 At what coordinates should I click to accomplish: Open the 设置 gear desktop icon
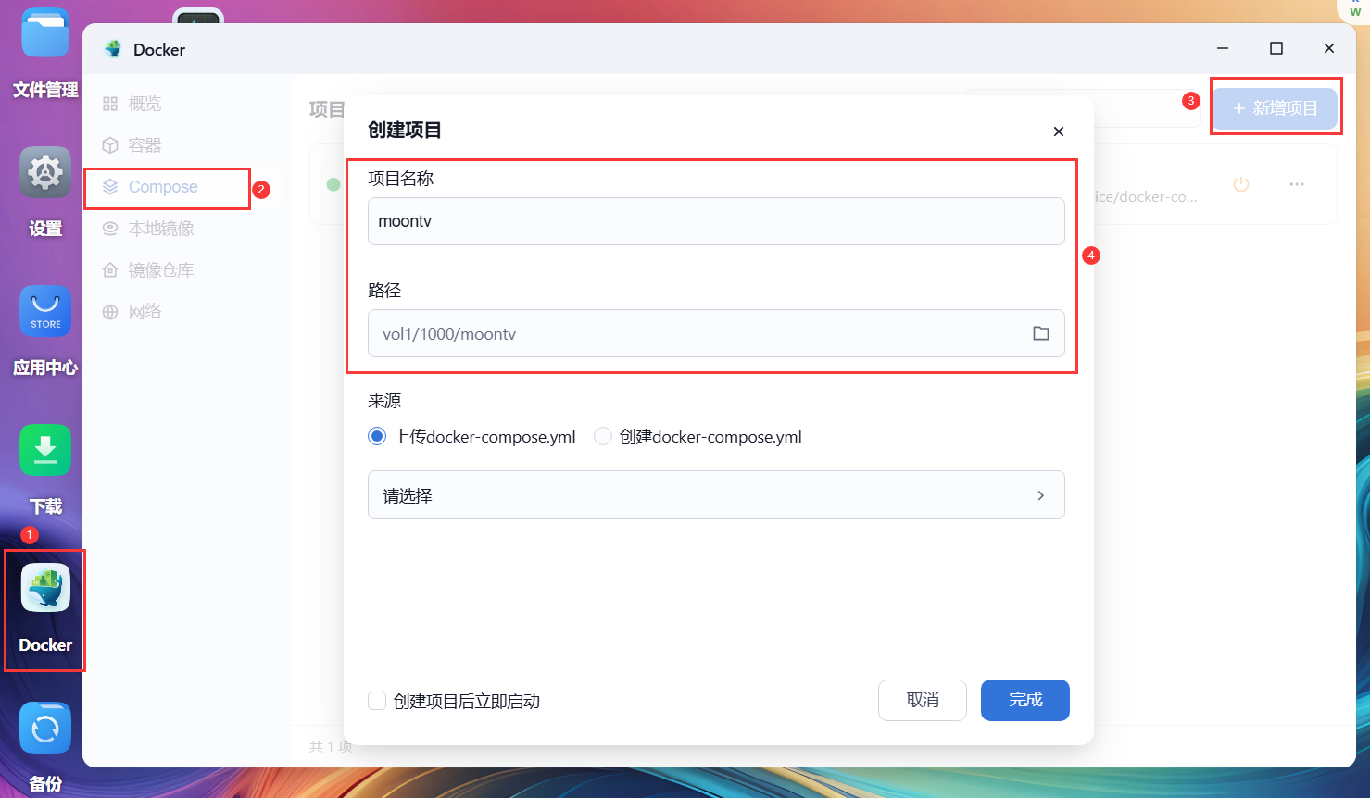click(45, 172)
